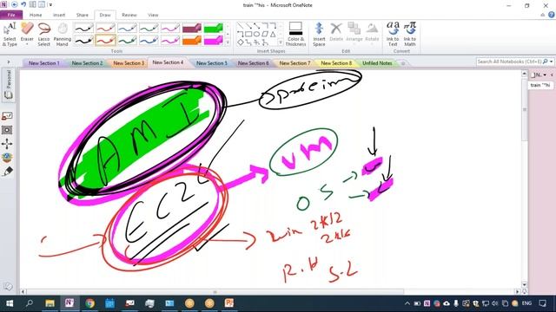Choose the Lasso Select tool
The image size is (556, 312).
44,35
